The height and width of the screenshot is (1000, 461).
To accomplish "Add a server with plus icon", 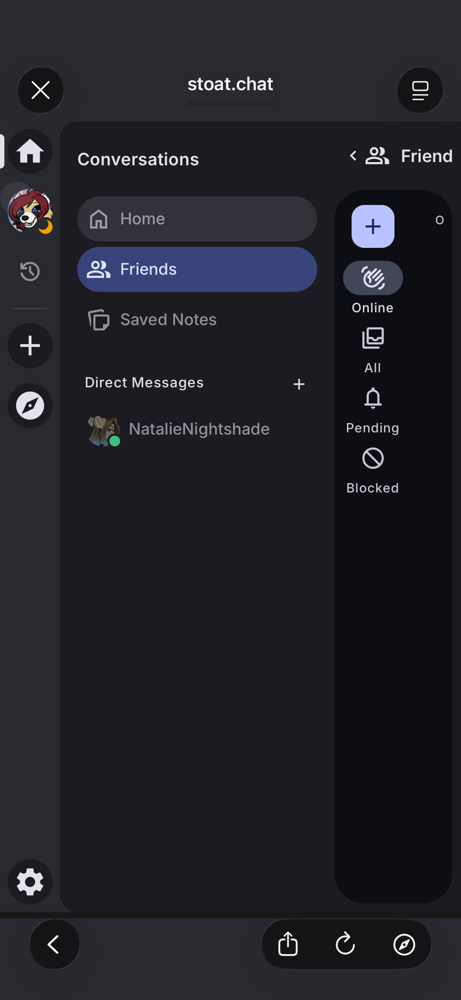I will point(30,345).
